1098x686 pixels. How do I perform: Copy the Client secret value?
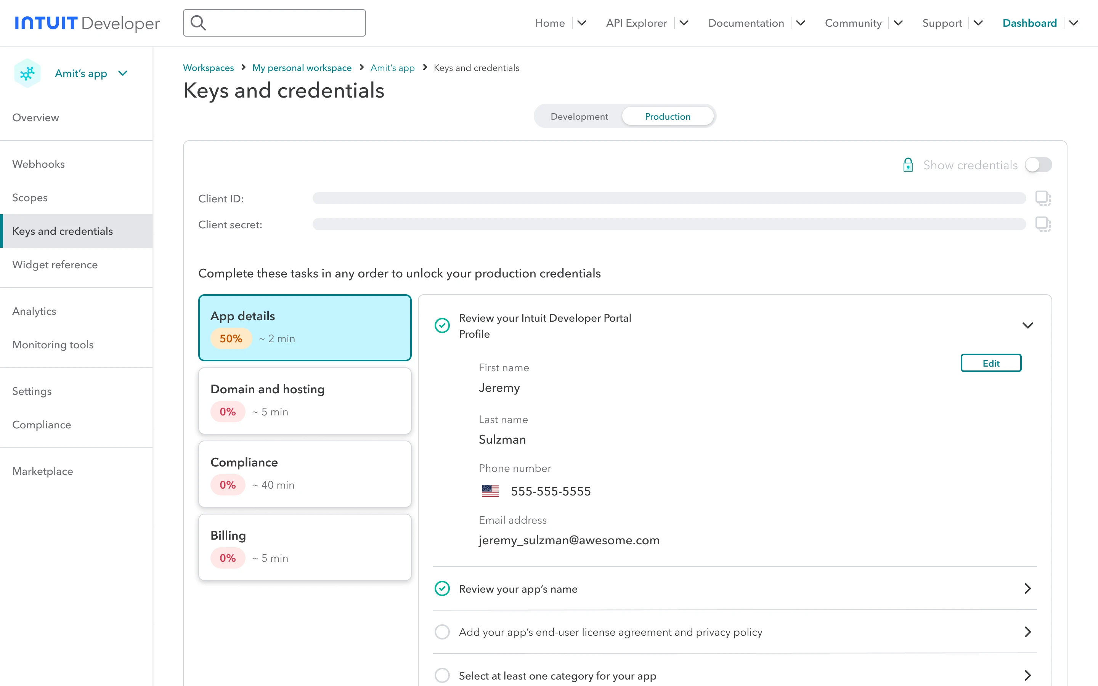point(1043,224)
